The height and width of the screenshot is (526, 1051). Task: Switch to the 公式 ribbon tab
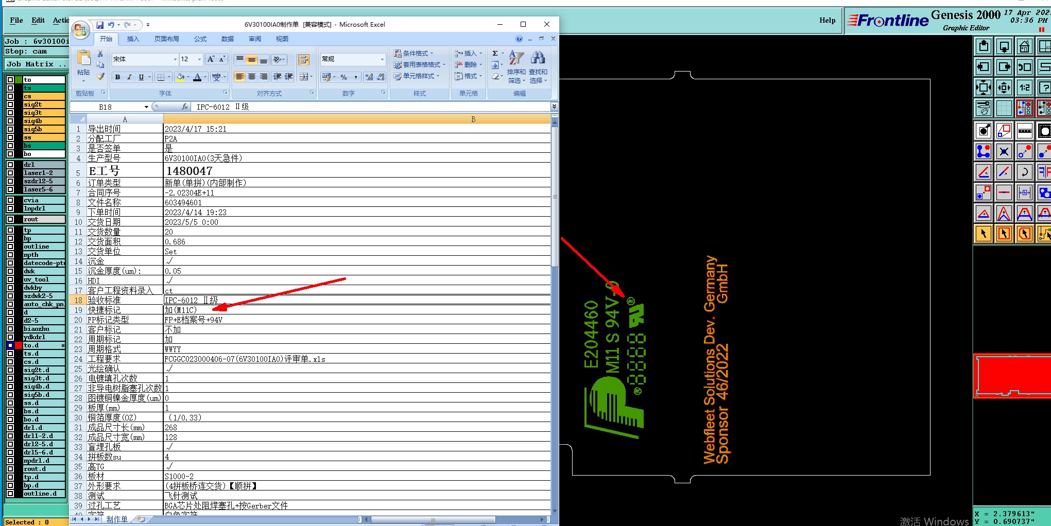200,39
